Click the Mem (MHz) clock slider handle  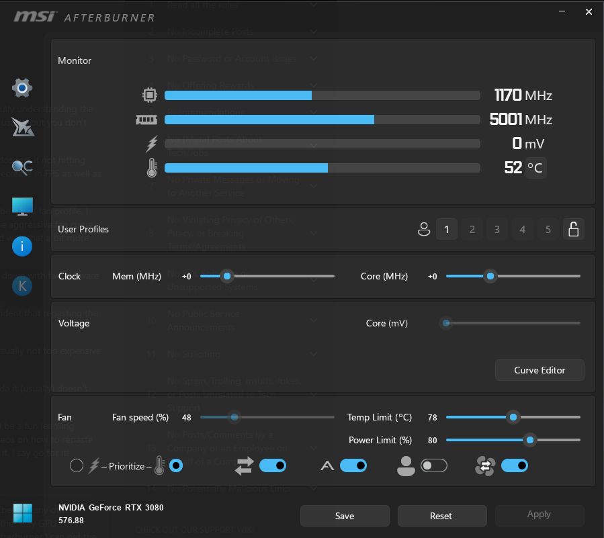[x=227, y=276]
